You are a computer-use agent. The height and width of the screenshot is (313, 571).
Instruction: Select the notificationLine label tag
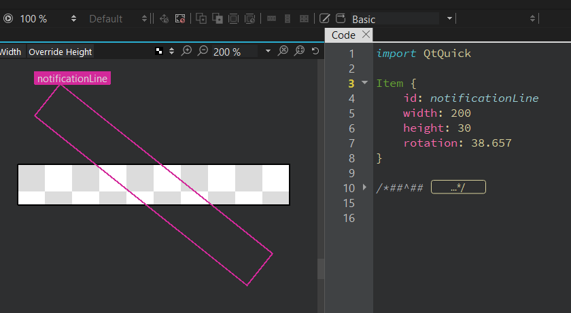coord(72,79)
